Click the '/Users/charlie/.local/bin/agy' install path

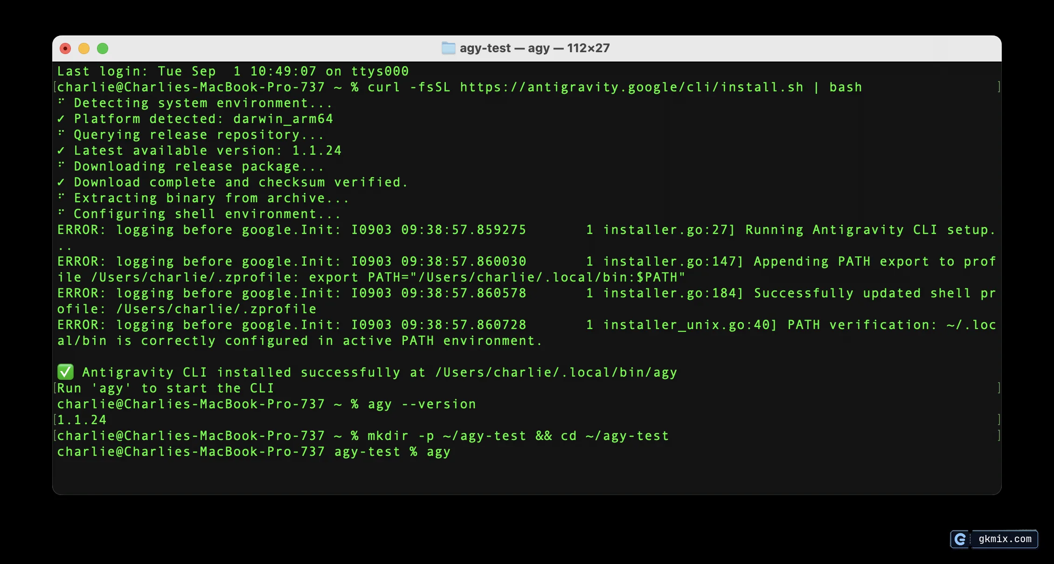556,372
